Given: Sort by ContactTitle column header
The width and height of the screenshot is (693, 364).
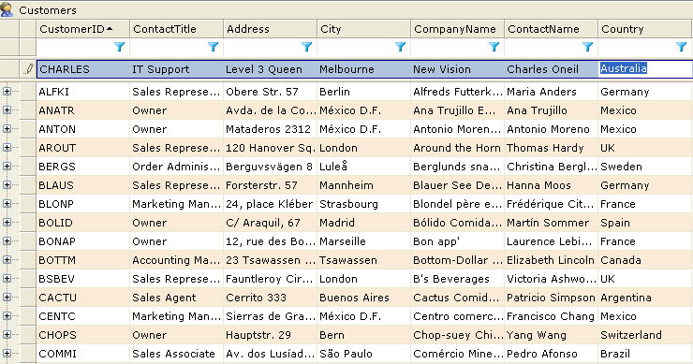Looking at the screenshot, I should 177,29.
